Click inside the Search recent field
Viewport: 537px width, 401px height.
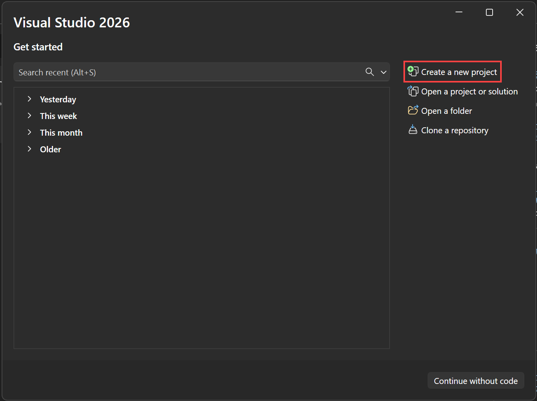(159, 72)
